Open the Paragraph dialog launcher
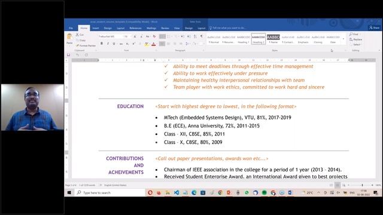 (x=203, y=50)
